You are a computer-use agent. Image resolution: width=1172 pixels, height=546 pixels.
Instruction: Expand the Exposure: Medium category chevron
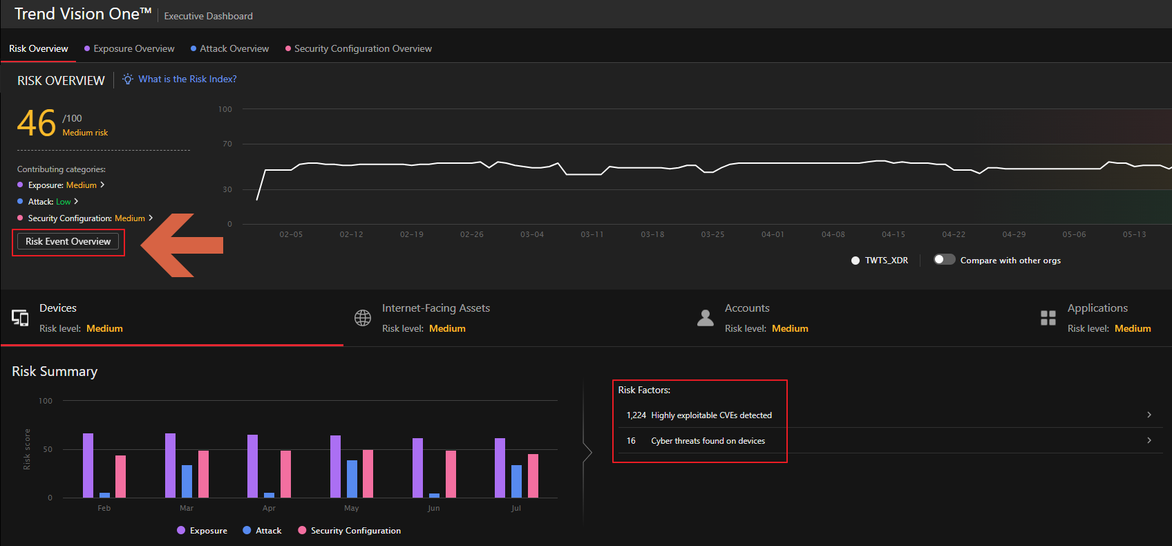(102, 185)
